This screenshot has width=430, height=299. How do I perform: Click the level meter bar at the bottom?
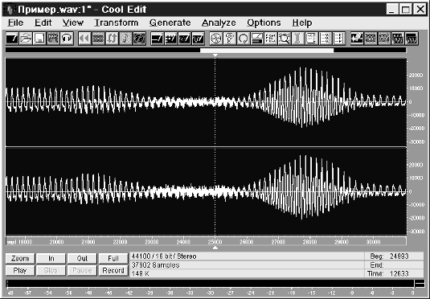pos(210,284)
